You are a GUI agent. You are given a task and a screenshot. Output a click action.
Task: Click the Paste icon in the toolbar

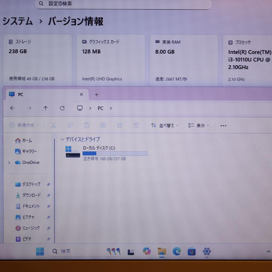pyautogui.click(x=87, y=125)
